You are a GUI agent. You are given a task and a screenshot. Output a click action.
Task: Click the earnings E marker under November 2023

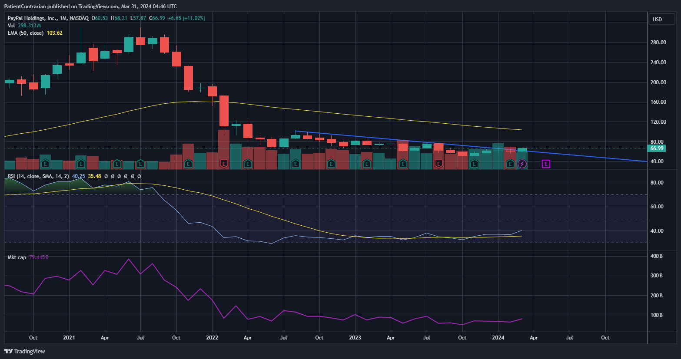click(474, 164)
